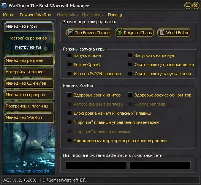The width and height of the screenshot is (201, 185).
Task: Launch Reign of Chaos game
Action: coord(134,33)
